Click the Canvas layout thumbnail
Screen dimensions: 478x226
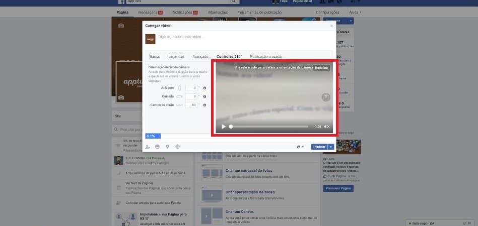click(212, 216)
